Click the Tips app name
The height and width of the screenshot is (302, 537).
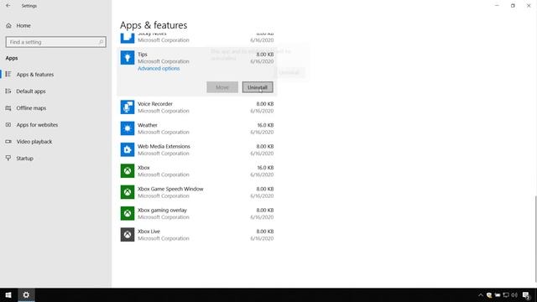(143, 54)
